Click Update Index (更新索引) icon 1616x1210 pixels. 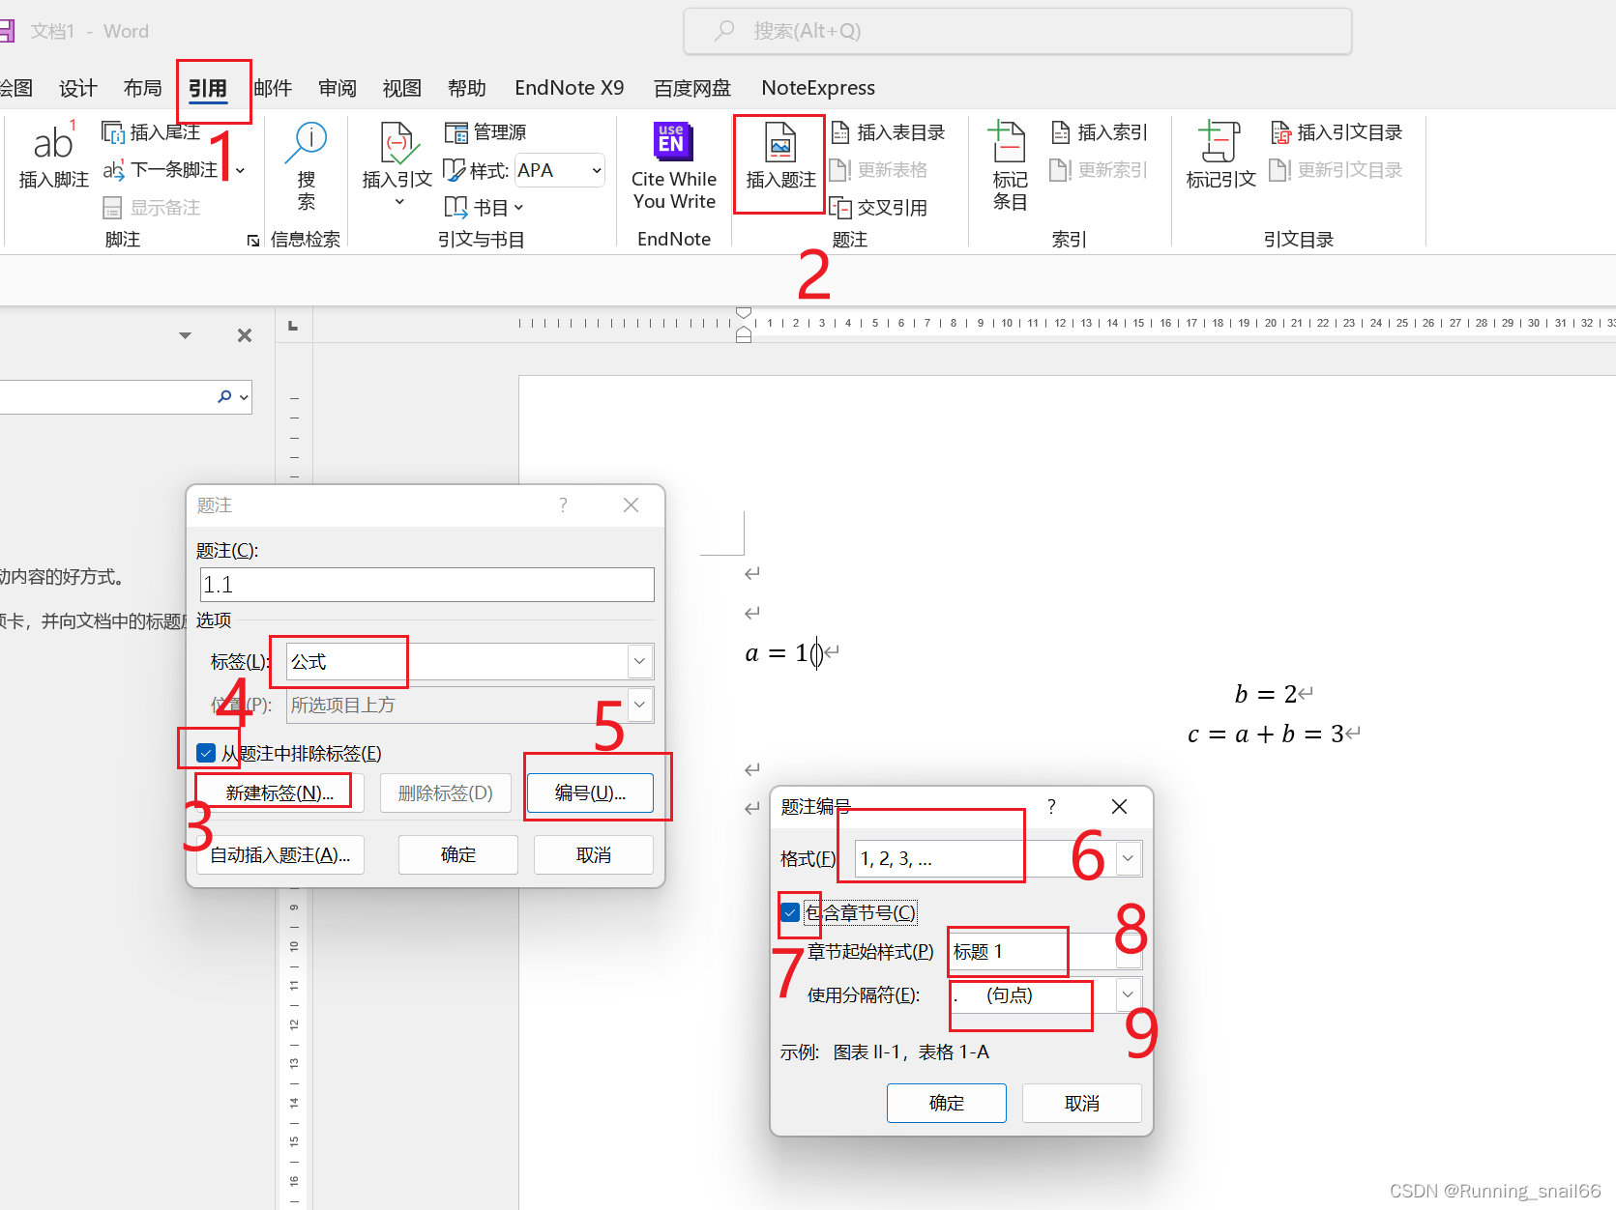(x=1061, y=170)
